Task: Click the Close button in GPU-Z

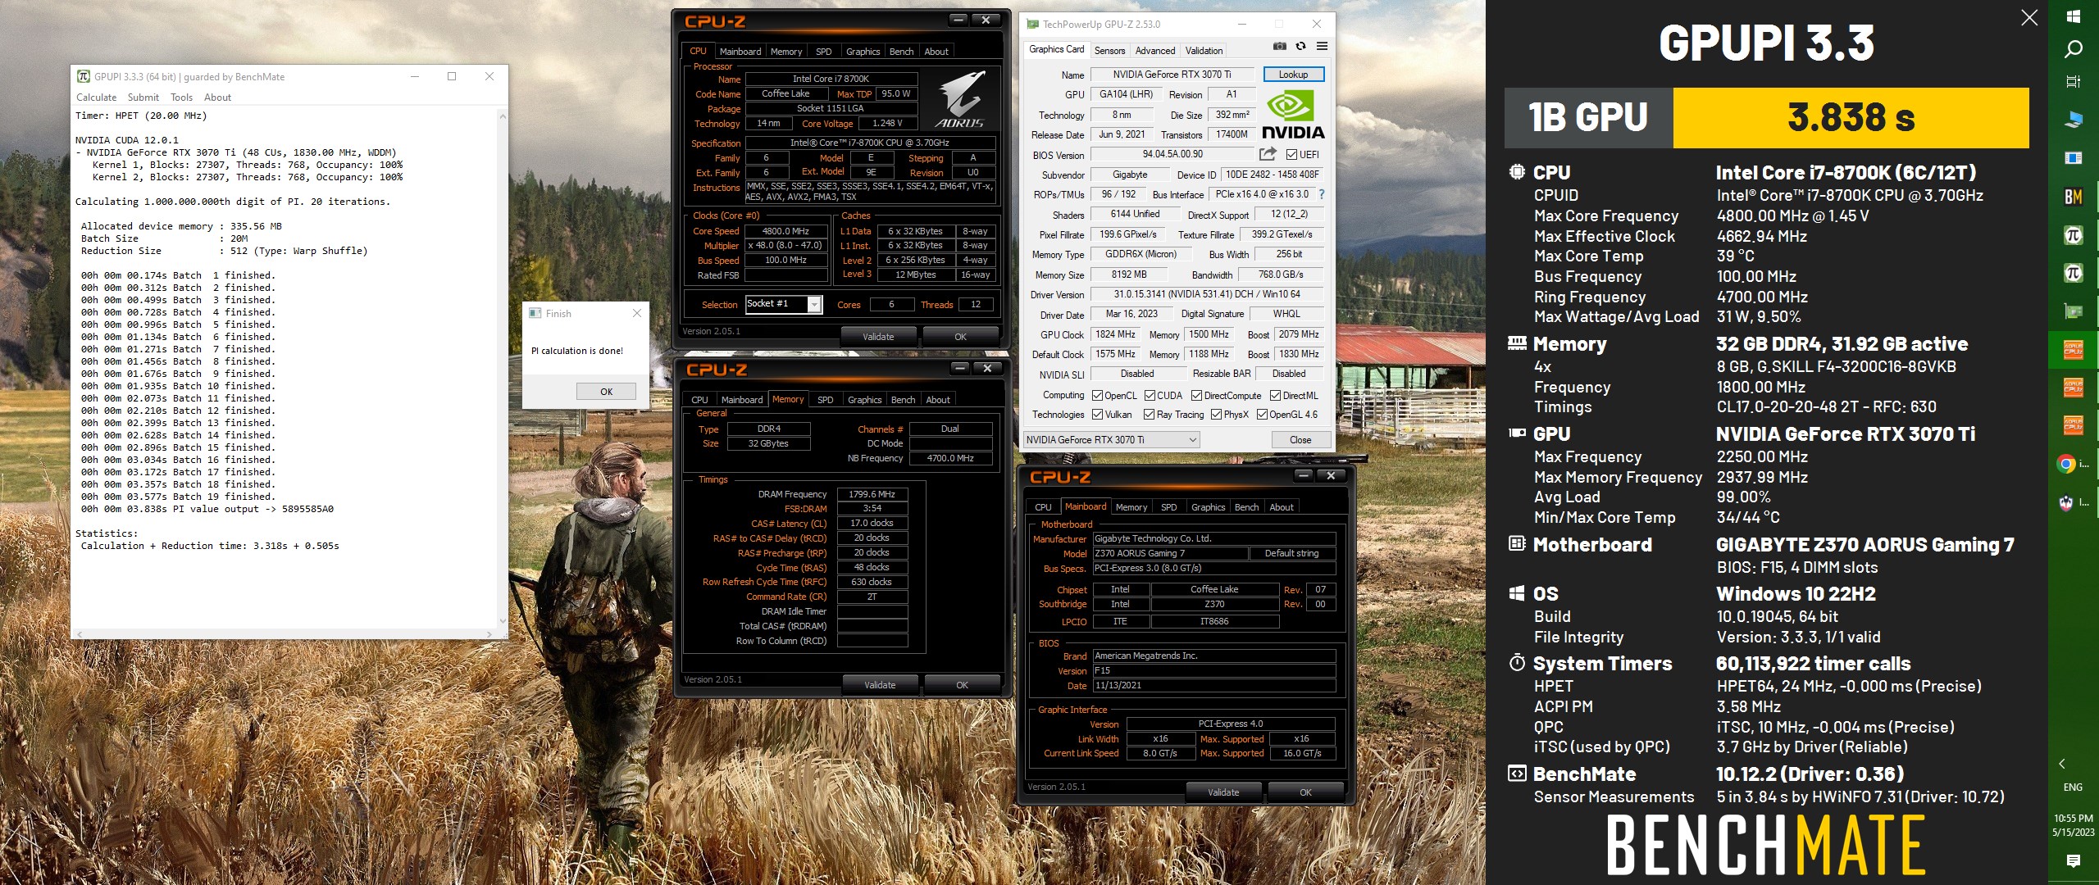Action: pyautogui.click(x=1300, y=440)
